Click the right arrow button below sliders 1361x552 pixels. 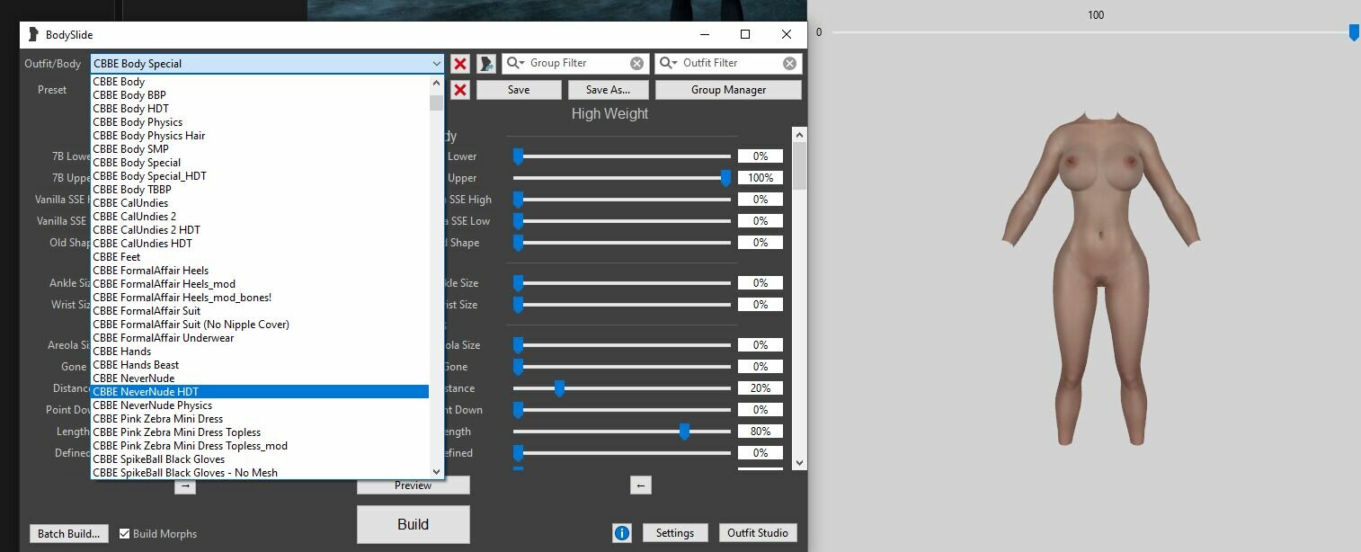185,485
